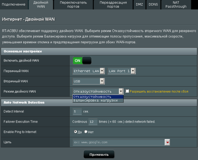This screenshot has height=160, width=198.
Task: Click the Failover Execution Time count field
Action: [x=93, y=122]
